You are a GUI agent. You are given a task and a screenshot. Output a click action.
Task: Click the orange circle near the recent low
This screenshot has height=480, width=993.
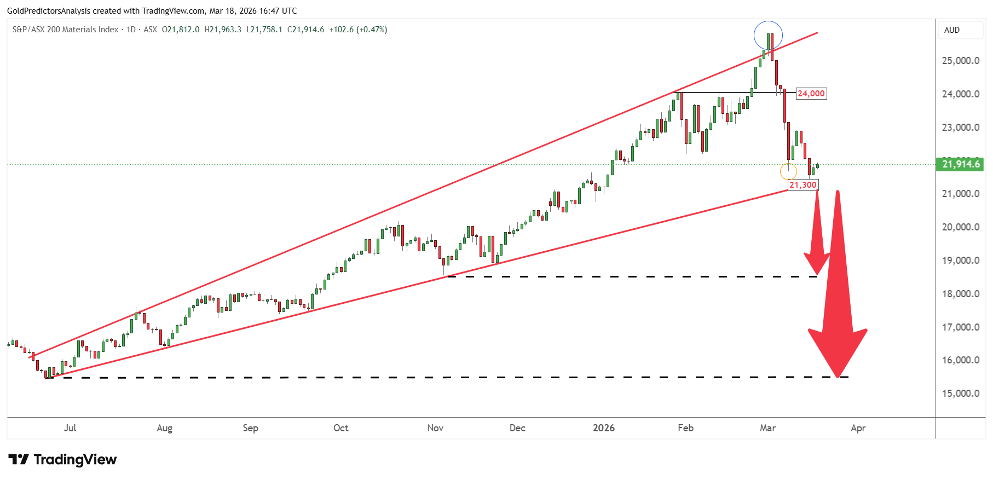click(788, 171)
